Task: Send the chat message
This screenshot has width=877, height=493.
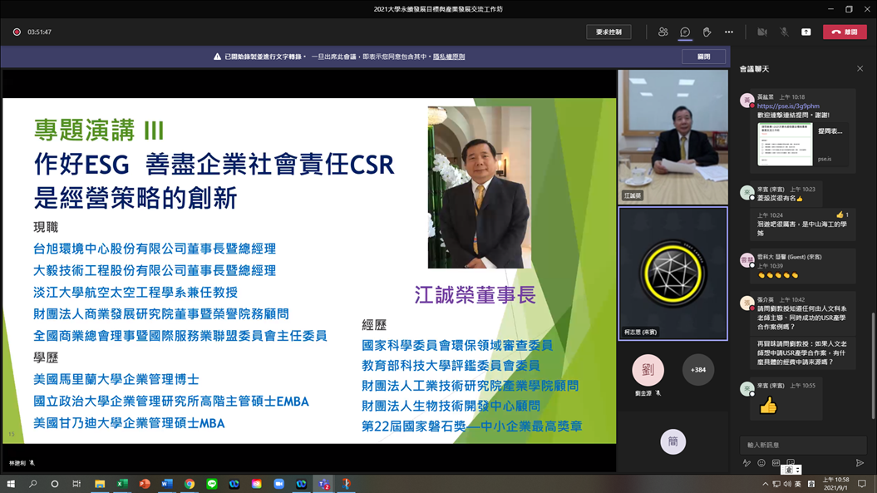Action: 860,464
